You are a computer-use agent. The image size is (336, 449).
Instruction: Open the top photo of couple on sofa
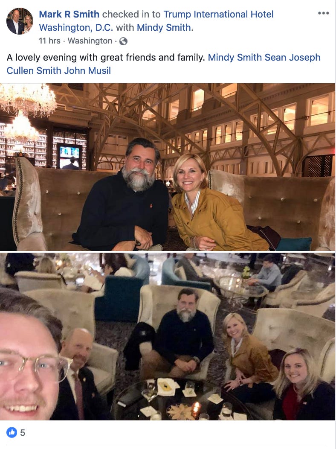point(168,167)
